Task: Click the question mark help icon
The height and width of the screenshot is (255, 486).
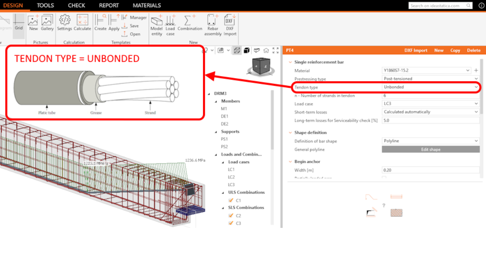Action: [x=384, y=206]
